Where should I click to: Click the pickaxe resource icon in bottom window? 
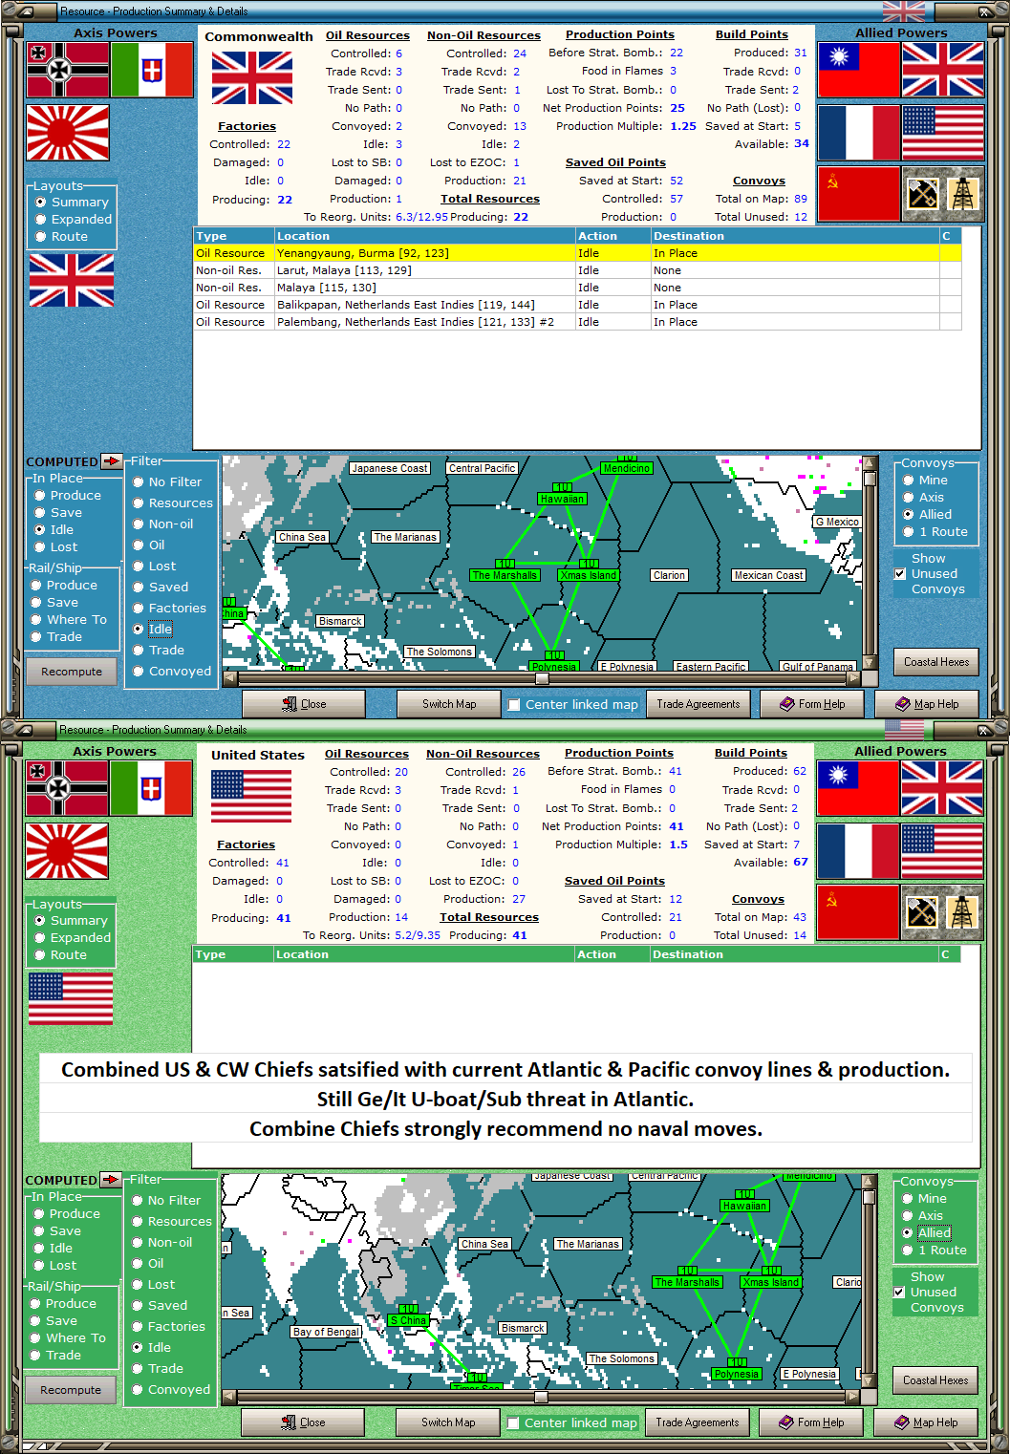922,912
